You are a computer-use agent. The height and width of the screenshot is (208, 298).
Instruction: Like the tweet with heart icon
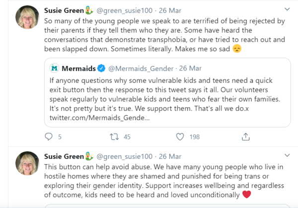[180, 137]
